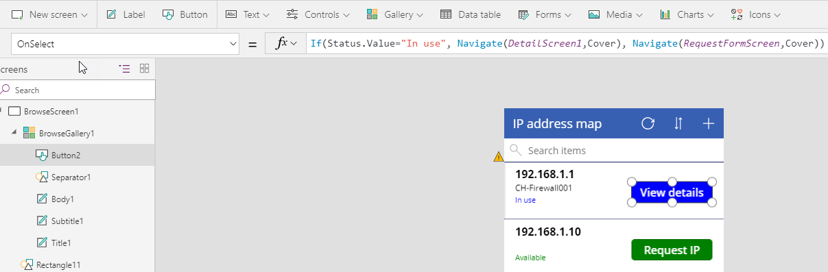This screenshot has height=272, width=828.
Task: Click the yellow warning triangle icon
Action: 498,157
